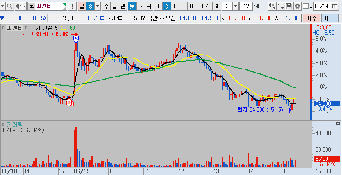342x175 pixels.
Task: Toggle the speaker sound icon
Action: pyautogui.click(x=19, y=6)
